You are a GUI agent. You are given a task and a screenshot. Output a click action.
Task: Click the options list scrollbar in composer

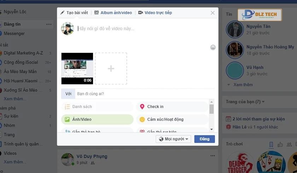point(211,109)
